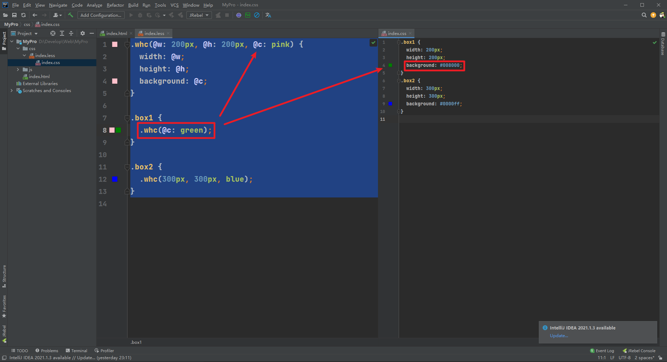This screenshot has width=667, height=362.
Task: Click the blue circle-slash toolbar icon
Action: tap(257, 15)
